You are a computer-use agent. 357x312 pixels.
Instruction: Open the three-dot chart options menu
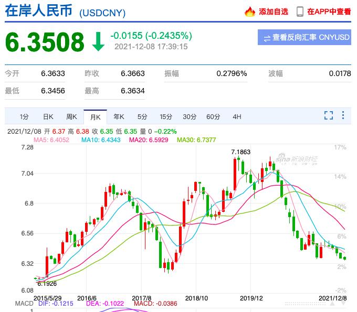tap(343, 116)
